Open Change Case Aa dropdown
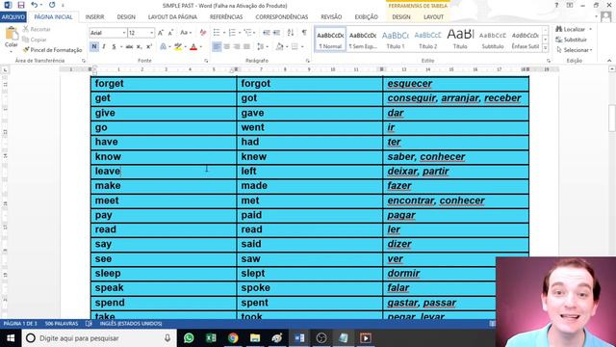 [186, 33]
